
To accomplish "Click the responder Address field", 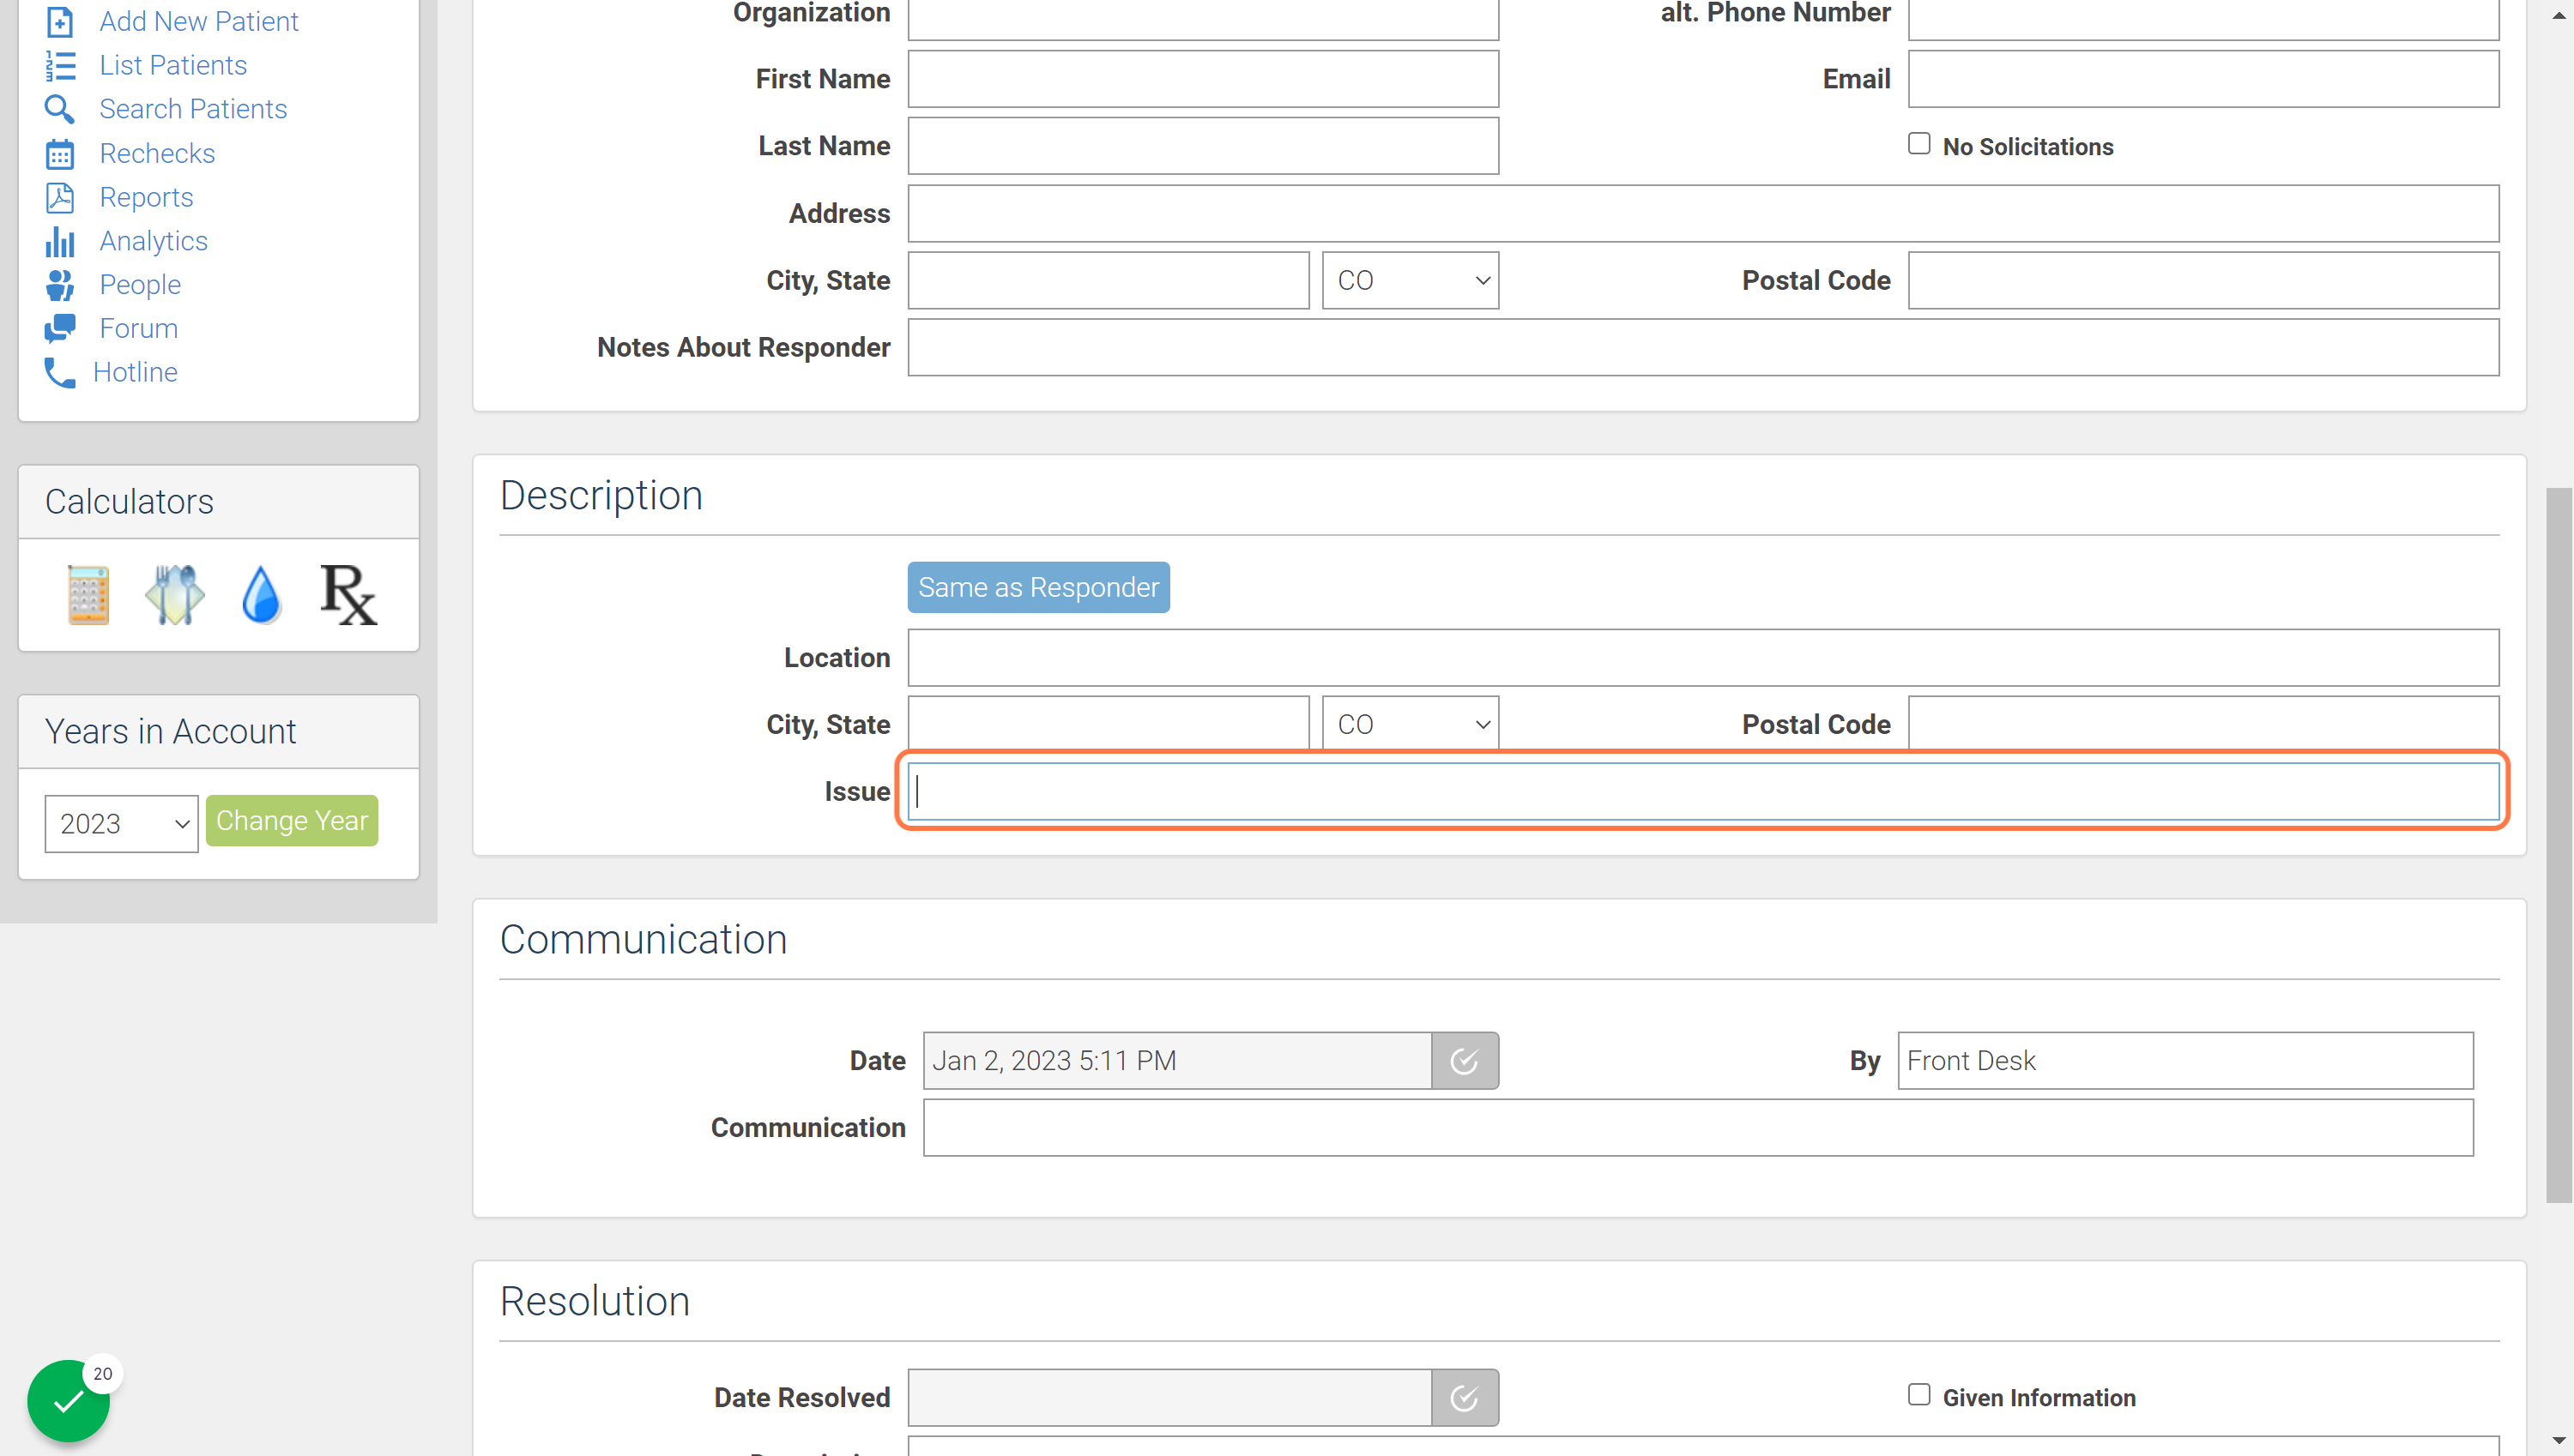I will (1702, 213).
